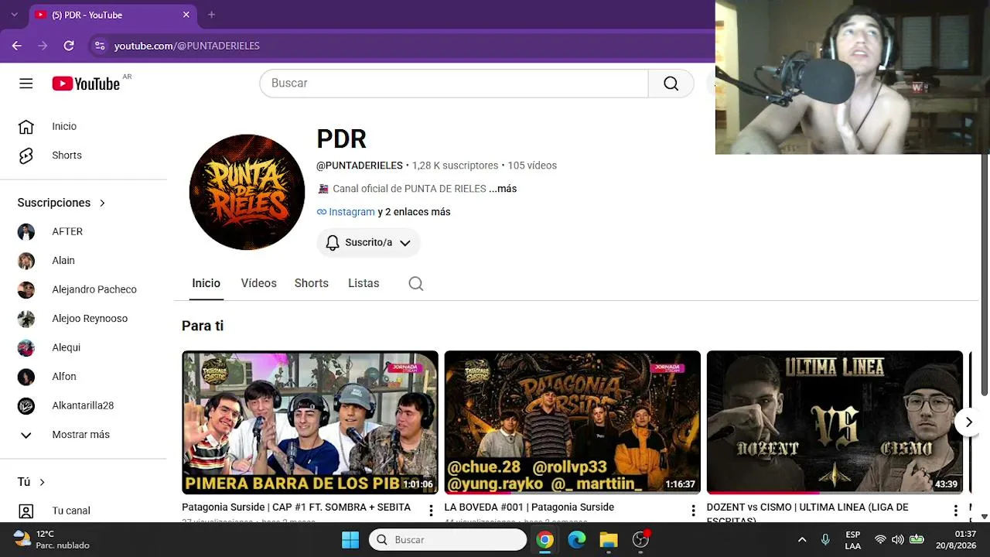
Task: Open the Suscrito/a notification dropdown
Action: (368, 242)
